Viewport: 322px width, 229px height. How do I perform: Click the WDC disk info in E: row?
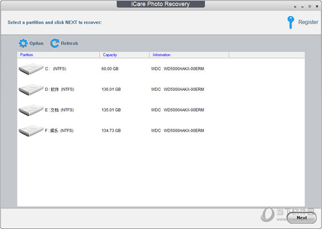click(178, 110)
